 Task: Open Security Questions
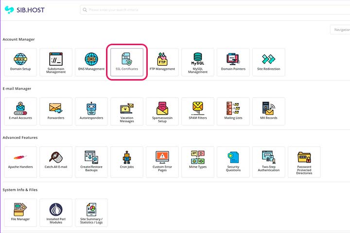click(x=233, y=162)
